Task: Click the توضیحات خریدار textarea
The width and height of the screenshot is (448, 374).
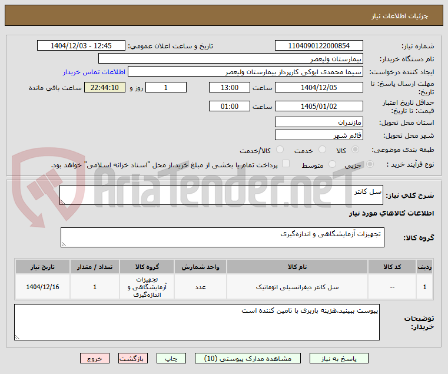Action: [x=197, y=322]
